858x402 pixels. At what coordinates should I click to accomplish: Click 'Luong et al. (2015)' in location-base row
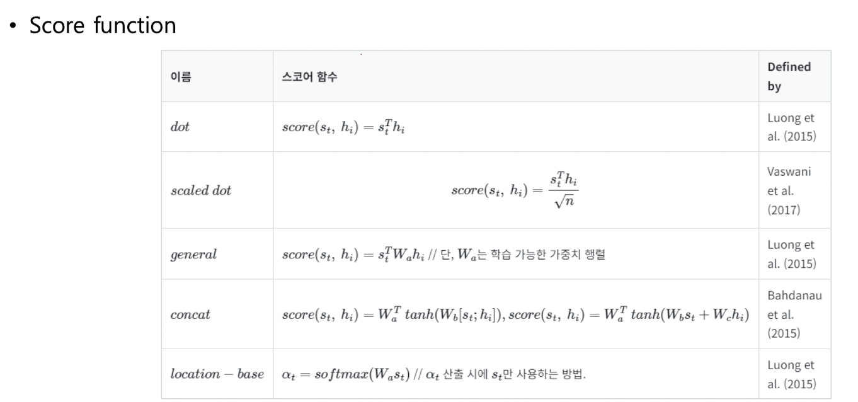(792, 373)
